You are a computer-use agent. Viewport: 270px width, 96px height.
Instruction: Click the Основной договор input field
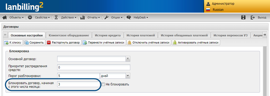click(91, 59)
